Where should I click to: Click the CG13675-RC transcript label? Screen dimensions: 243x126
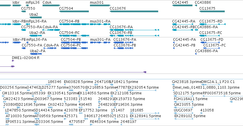click(x=211, y=33)
